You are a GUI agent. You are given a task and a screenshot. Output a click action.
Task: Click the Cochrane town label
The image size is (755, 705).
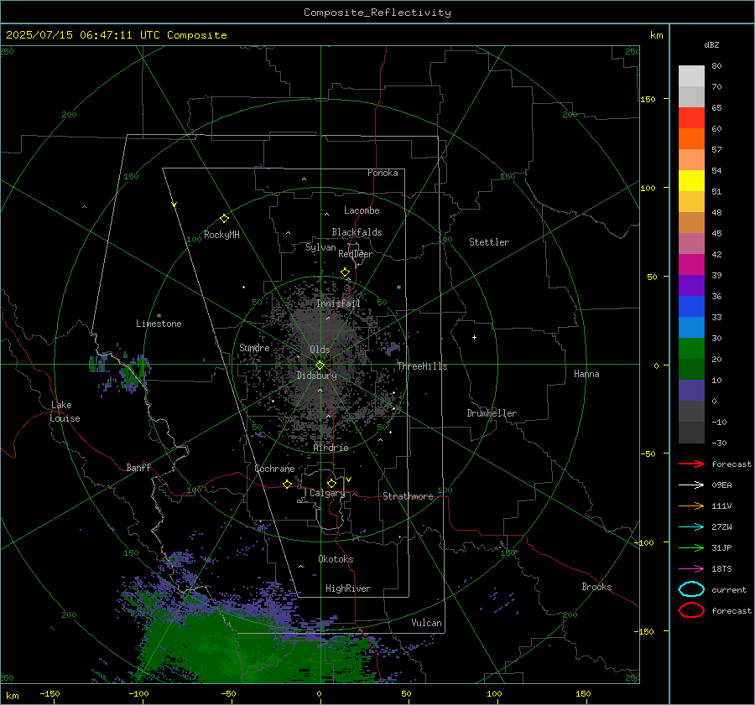[274, 469]
